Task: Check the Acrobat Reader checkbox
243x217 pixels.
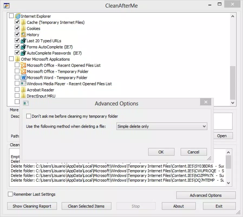Action: pos(17,89)
